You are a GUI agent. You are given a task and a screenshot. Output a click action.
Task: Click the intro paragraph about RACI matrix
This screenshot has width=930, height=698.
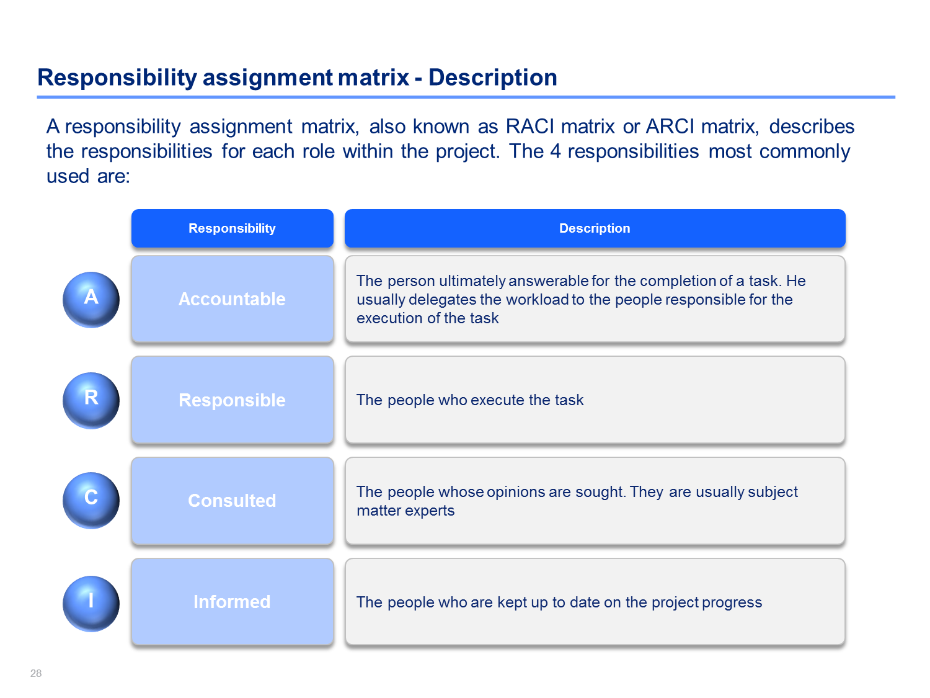click(451, 151)
